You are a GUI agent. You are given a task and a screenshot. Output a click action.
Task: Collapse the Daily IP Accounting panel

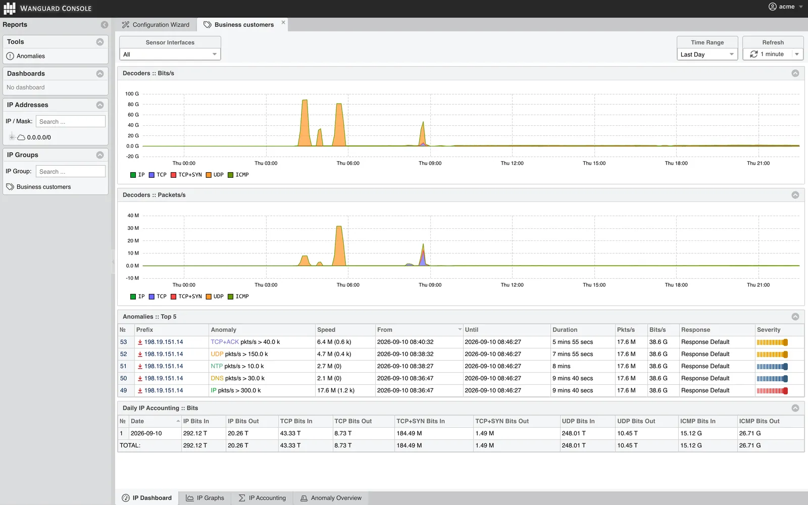pos(795,408)
